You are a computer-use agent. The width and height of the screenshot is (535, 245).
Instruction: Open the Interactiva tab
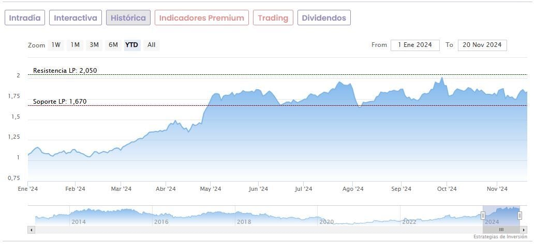pos(76,18)
